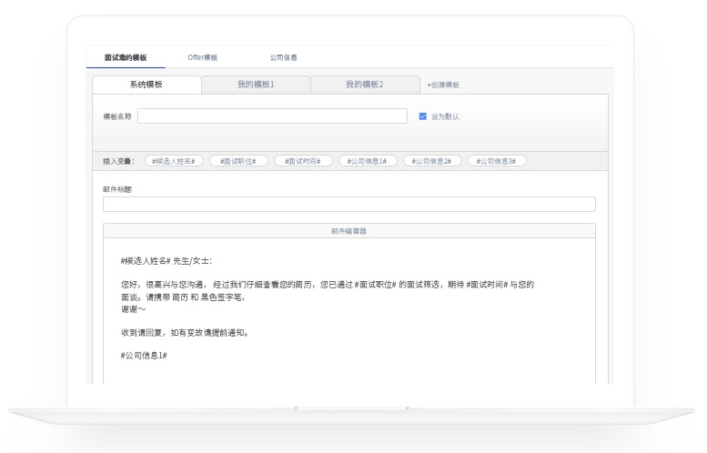The height and width of the screenshot is (453, 707).
Task: Click the 邮件编辑器 header bar
Action: (x=348, y=231)
